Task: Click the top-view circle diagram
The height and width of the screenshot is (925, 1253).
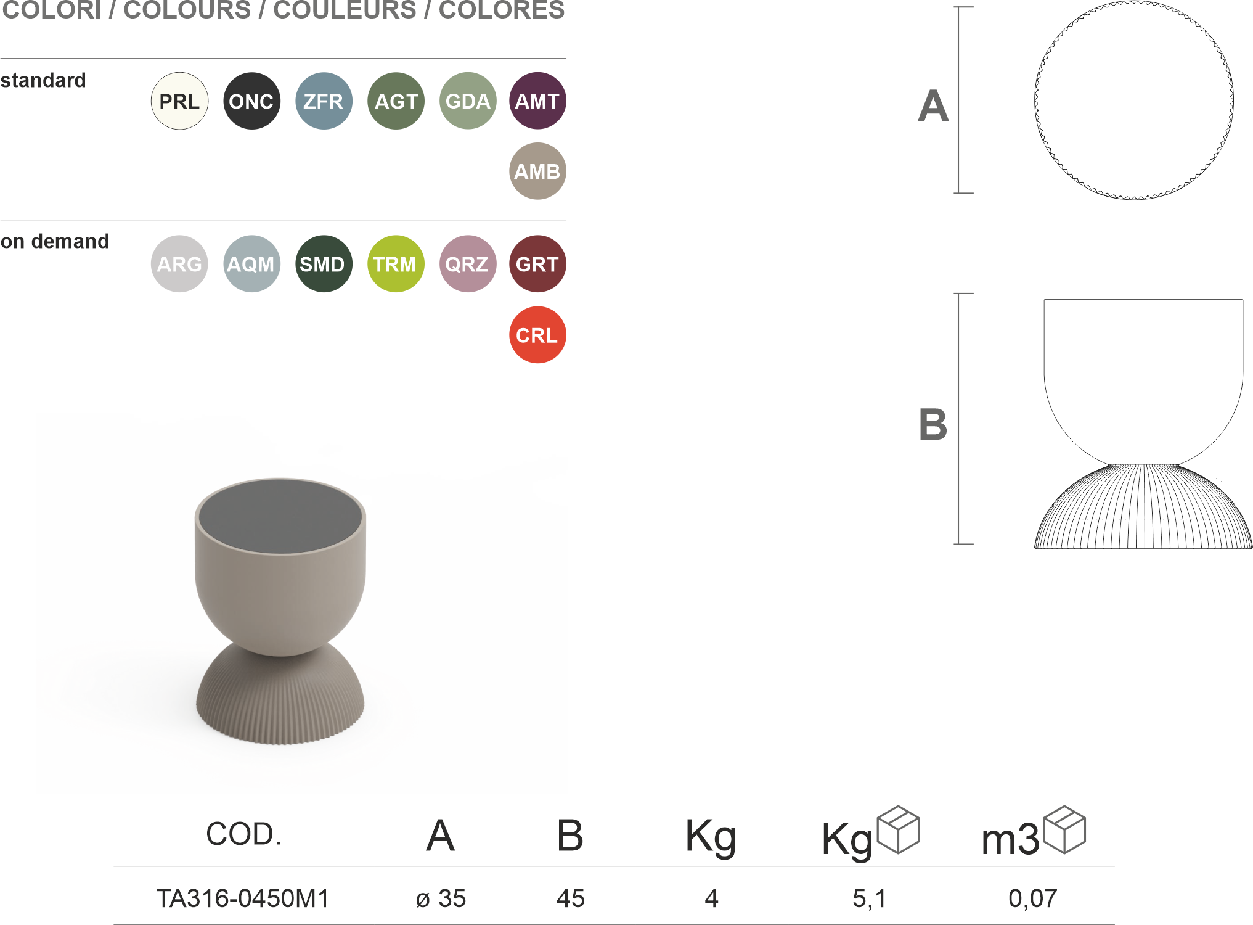Action: tap(1134, 101)
